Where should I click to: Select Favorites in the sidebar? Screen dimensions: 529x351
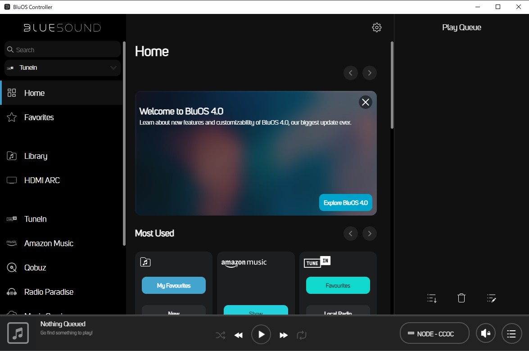coord(61,117)
